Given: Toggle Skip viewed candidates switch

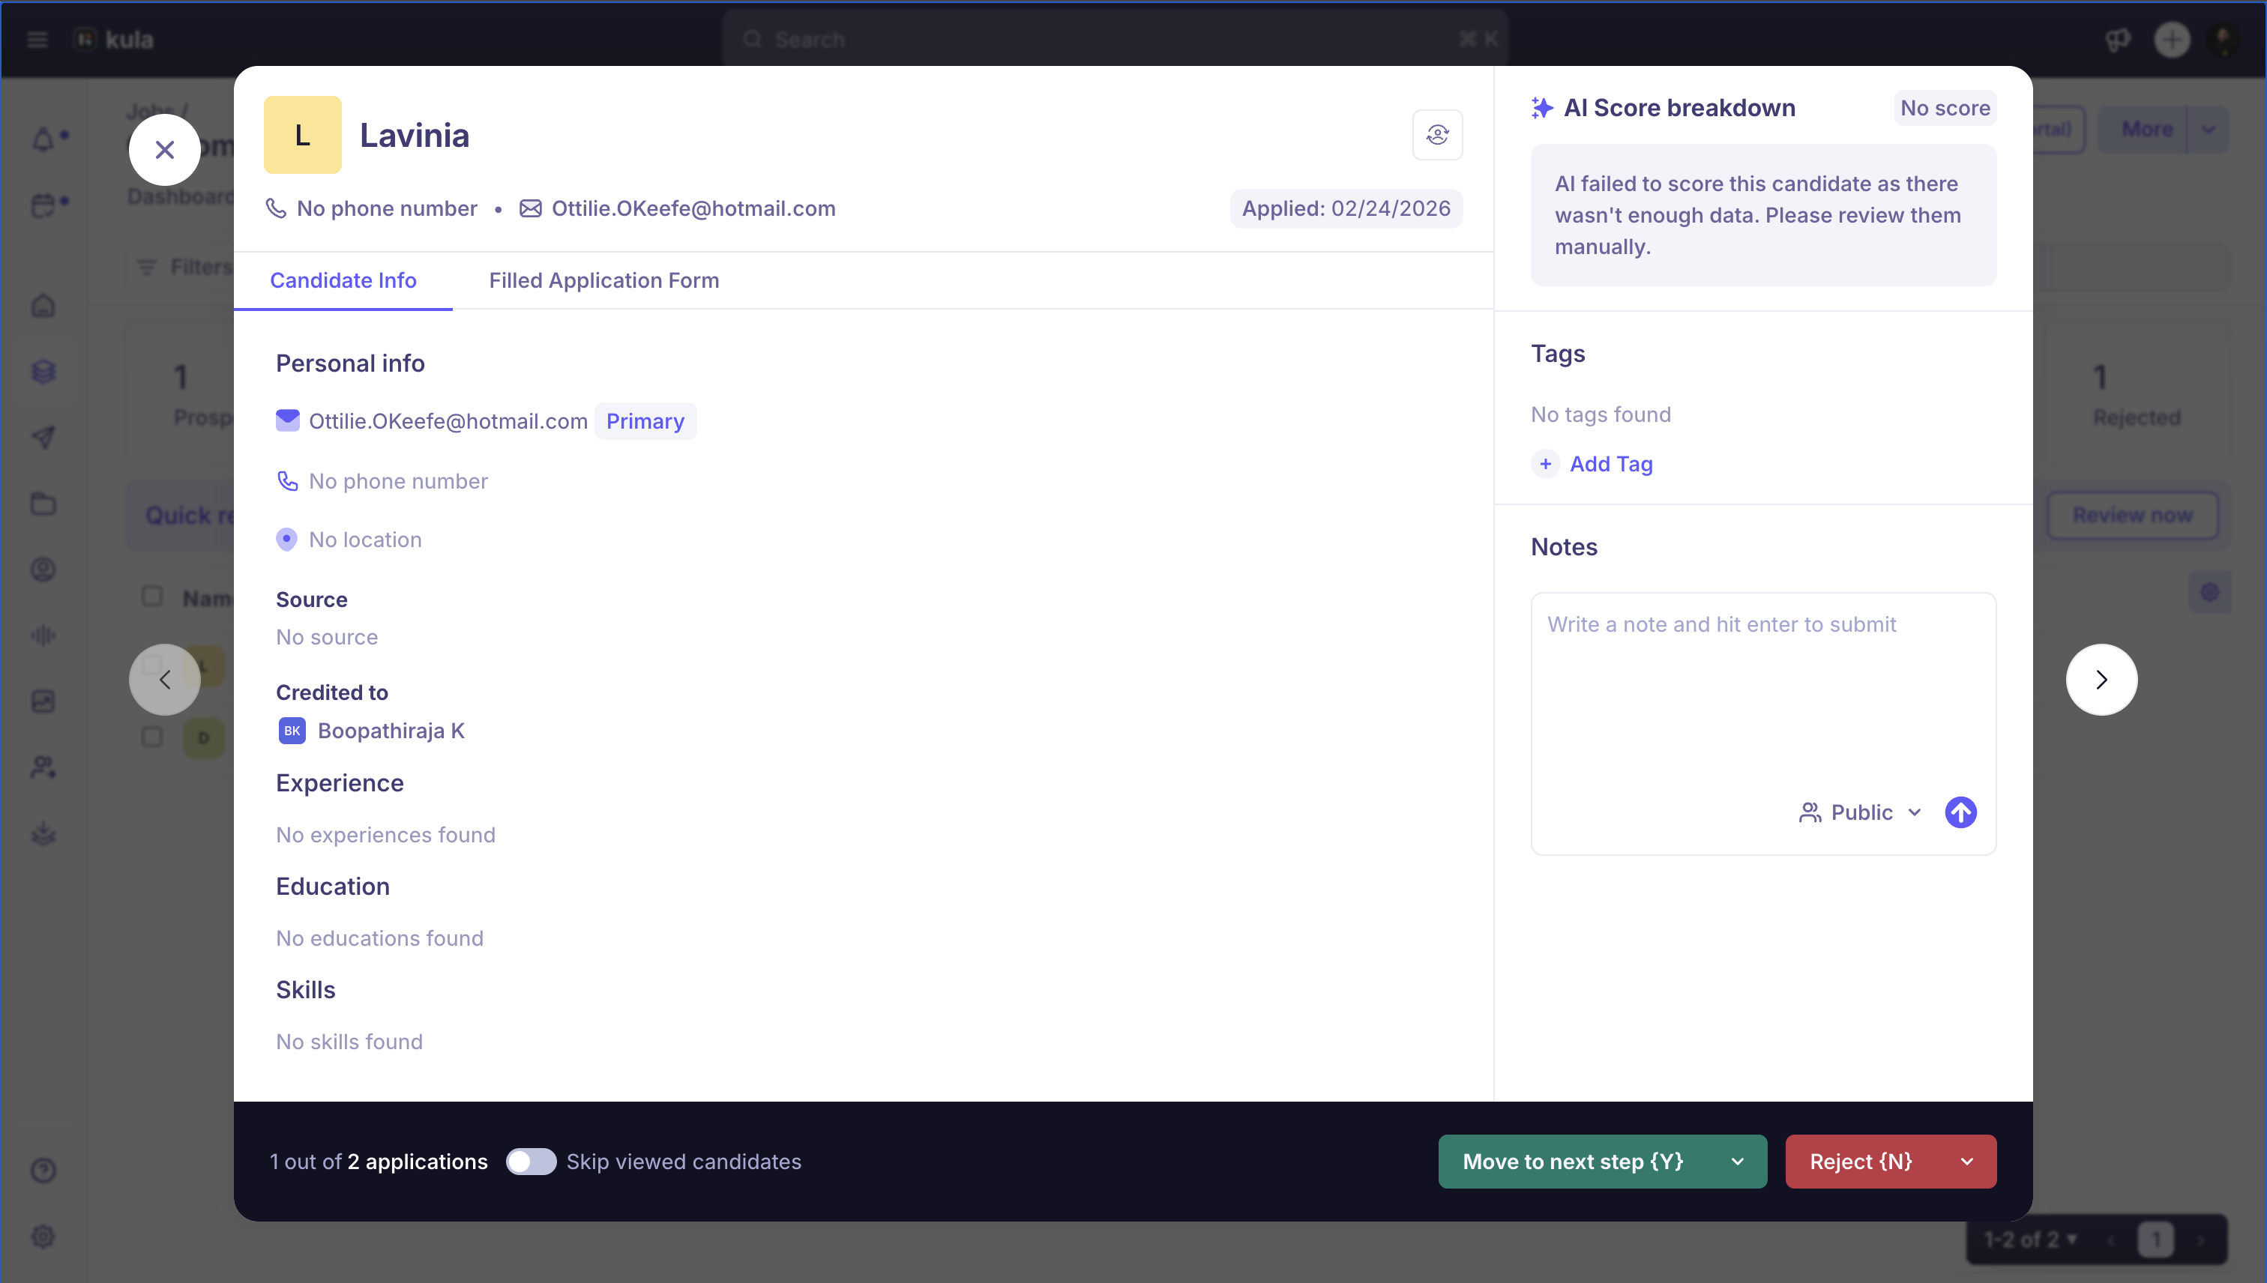Looking at the screenshot, I should [531, 1162].
